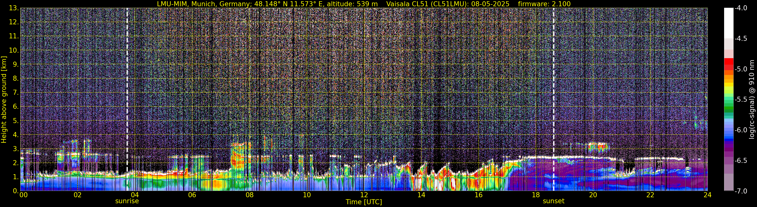Click the '-6.0' colorbar tick label

tap(740, 130)
